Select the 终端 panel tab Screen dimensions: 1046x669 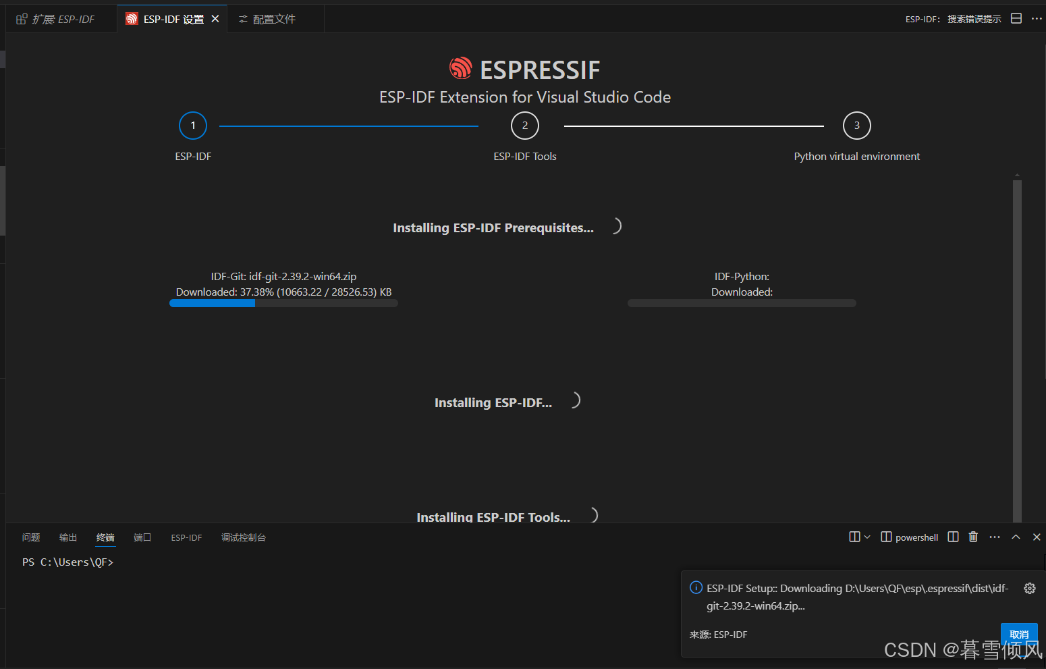[105, 537]
